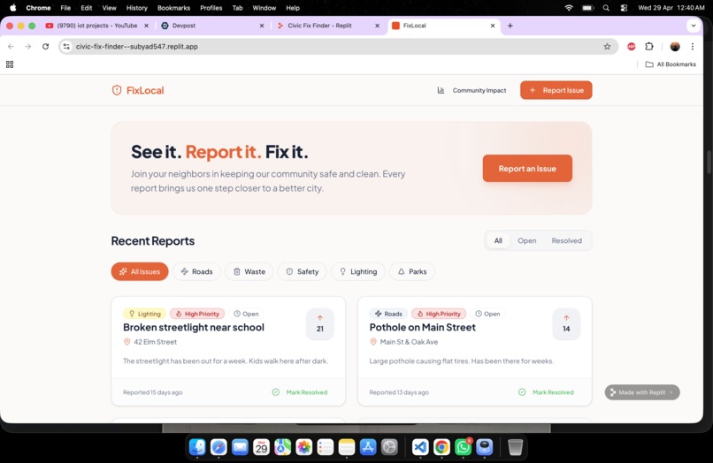This screenshot has width=713, height=463.
Task: Select the Open status filter
Action: click(526, 240)
